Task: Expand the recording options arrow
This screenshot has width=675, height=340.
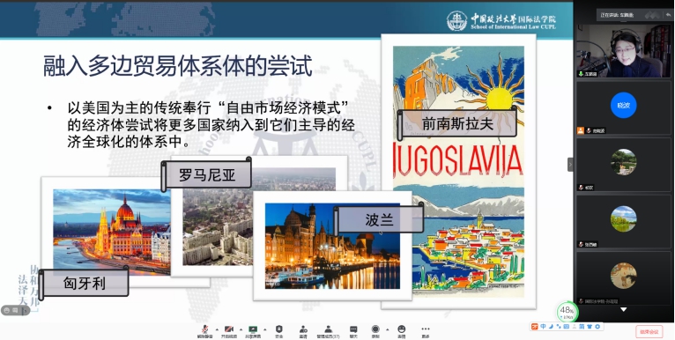Action: coord(387,329)
